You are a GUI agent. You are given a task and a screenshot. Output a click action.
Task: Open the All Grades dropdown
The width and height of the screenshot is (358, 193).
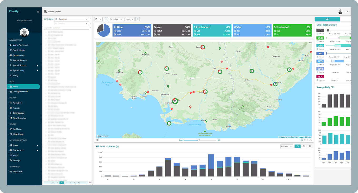(287, 146)
